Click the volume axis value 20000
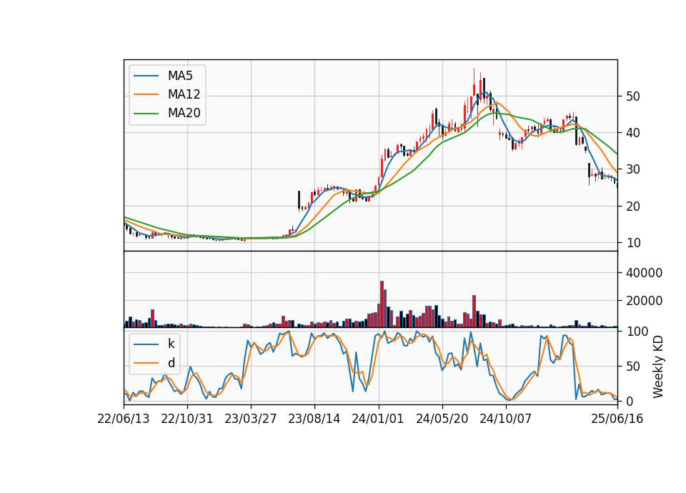The height and width of the screenshot is (493, 686). point(644,301)
